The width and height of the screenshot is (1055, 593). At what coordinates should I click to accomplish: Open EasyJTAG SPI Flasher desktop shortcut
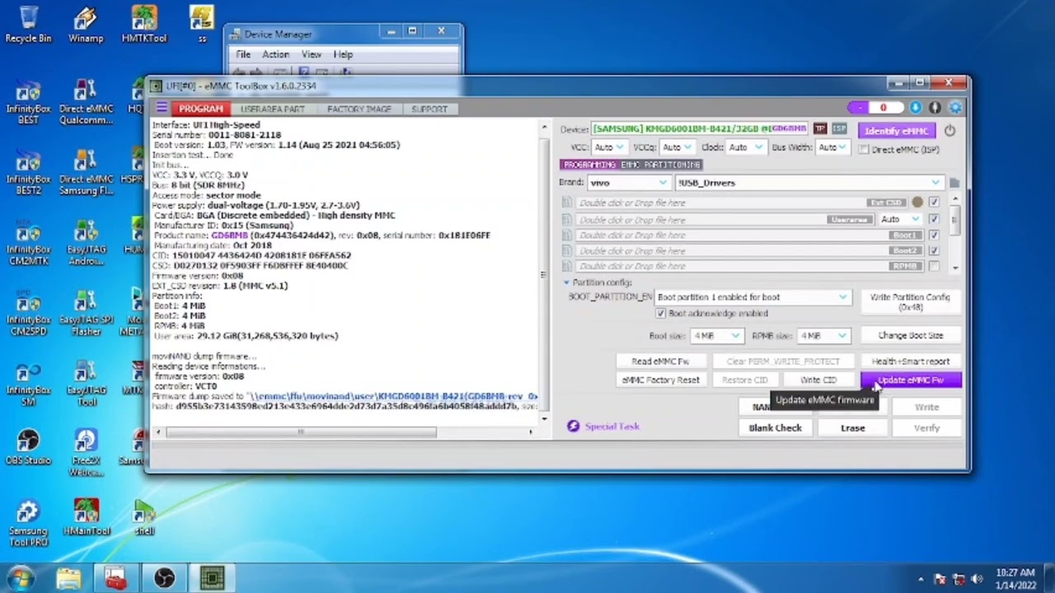[x=86, y=313]
